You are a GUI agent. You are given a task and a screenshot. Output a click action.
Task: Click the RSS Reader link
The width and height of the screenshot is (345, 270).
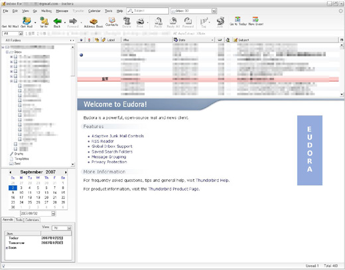point(103,141)
